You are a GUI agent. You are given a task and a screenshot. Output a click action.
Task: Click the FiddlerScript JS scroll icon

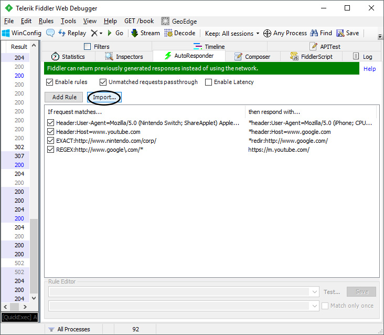294,56
